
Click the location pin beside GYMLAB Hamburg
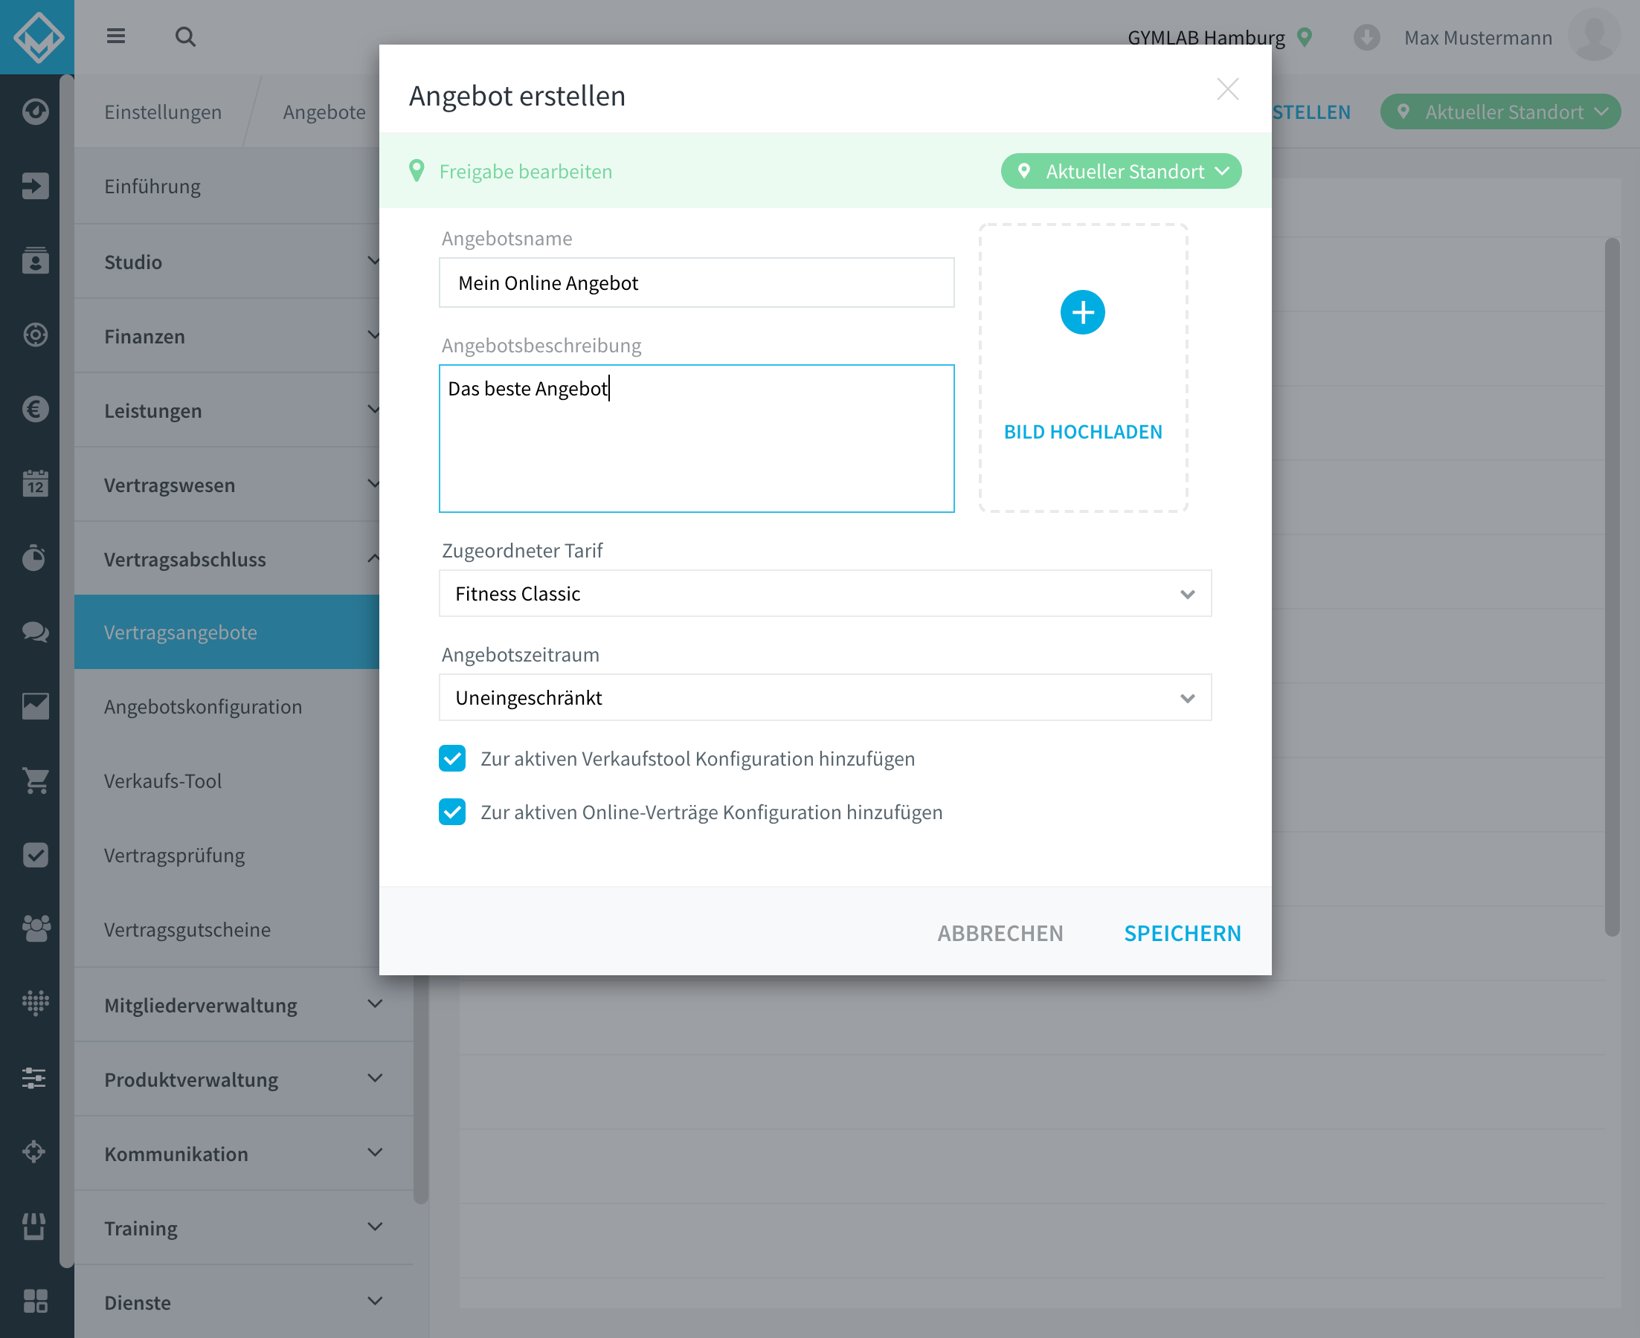coord(1305,37)
